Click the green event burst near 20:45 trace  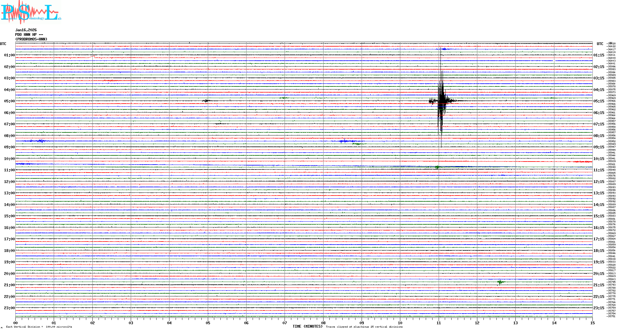point(501,282)
